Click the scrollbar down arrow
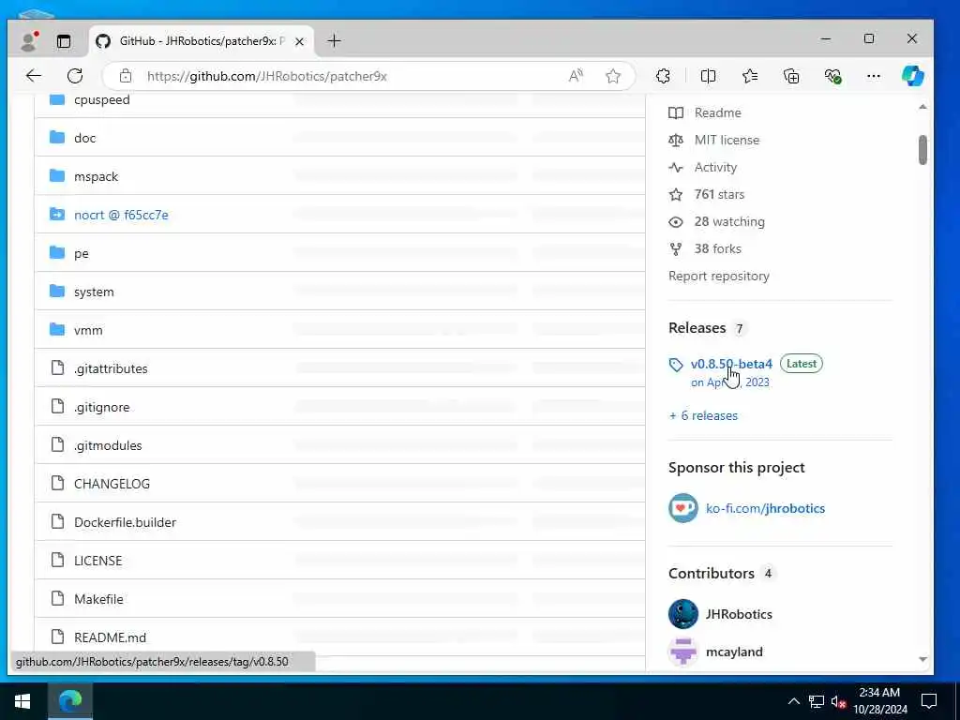The image size is (960, 720). pyautogui.click(x=922, y=659)
